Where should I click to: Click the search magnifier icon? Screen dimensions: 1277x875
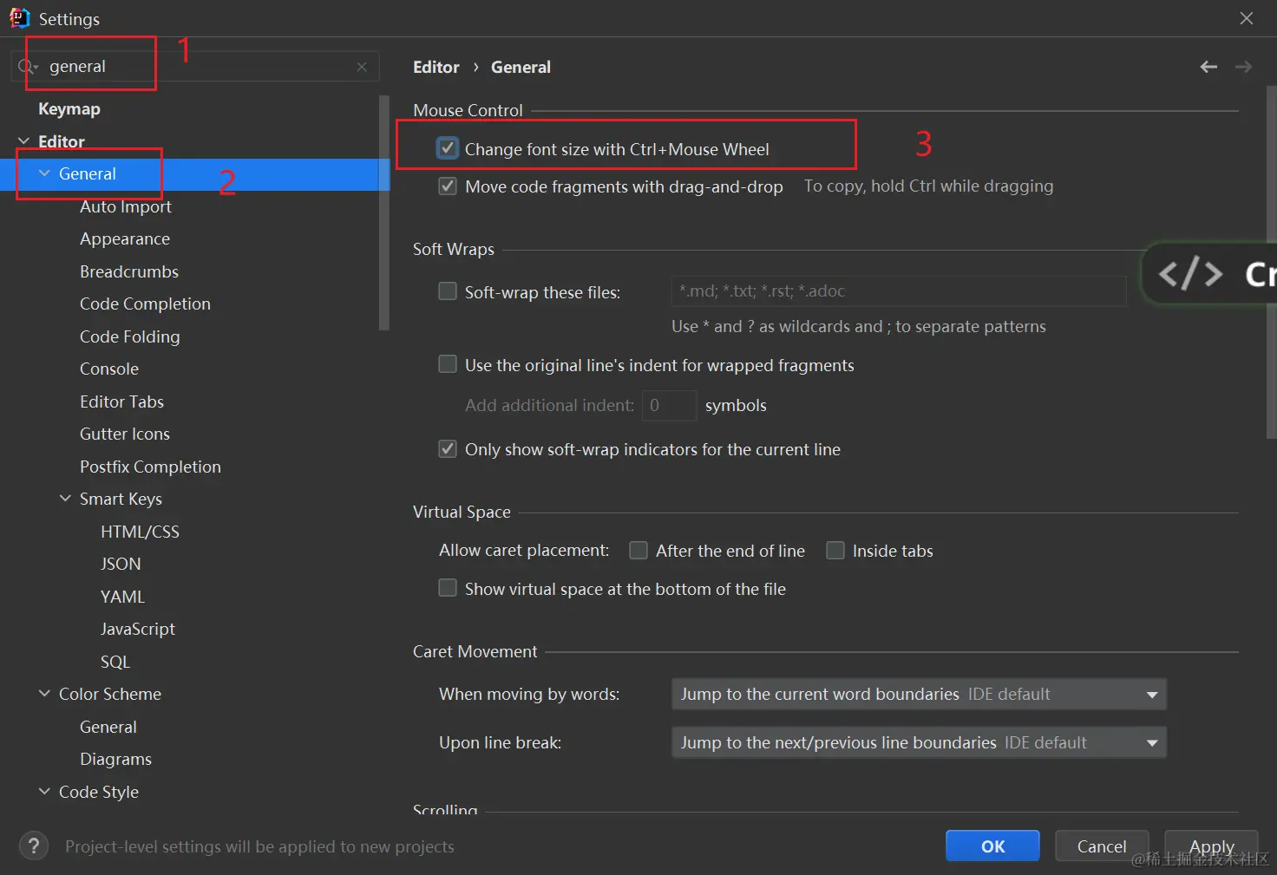pos(26,67)
